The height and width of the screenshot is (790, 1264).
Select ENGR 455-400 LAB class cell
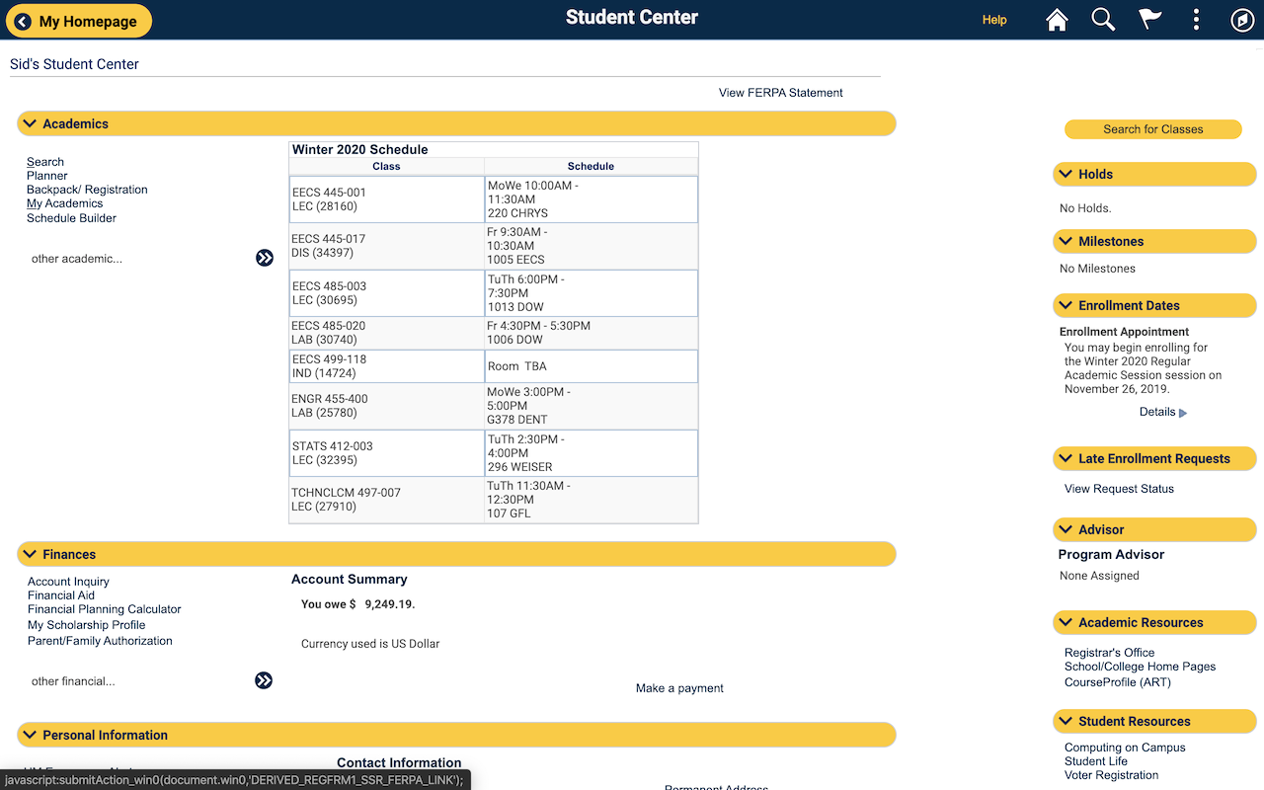pyautogui.click(x=387, y=406)
